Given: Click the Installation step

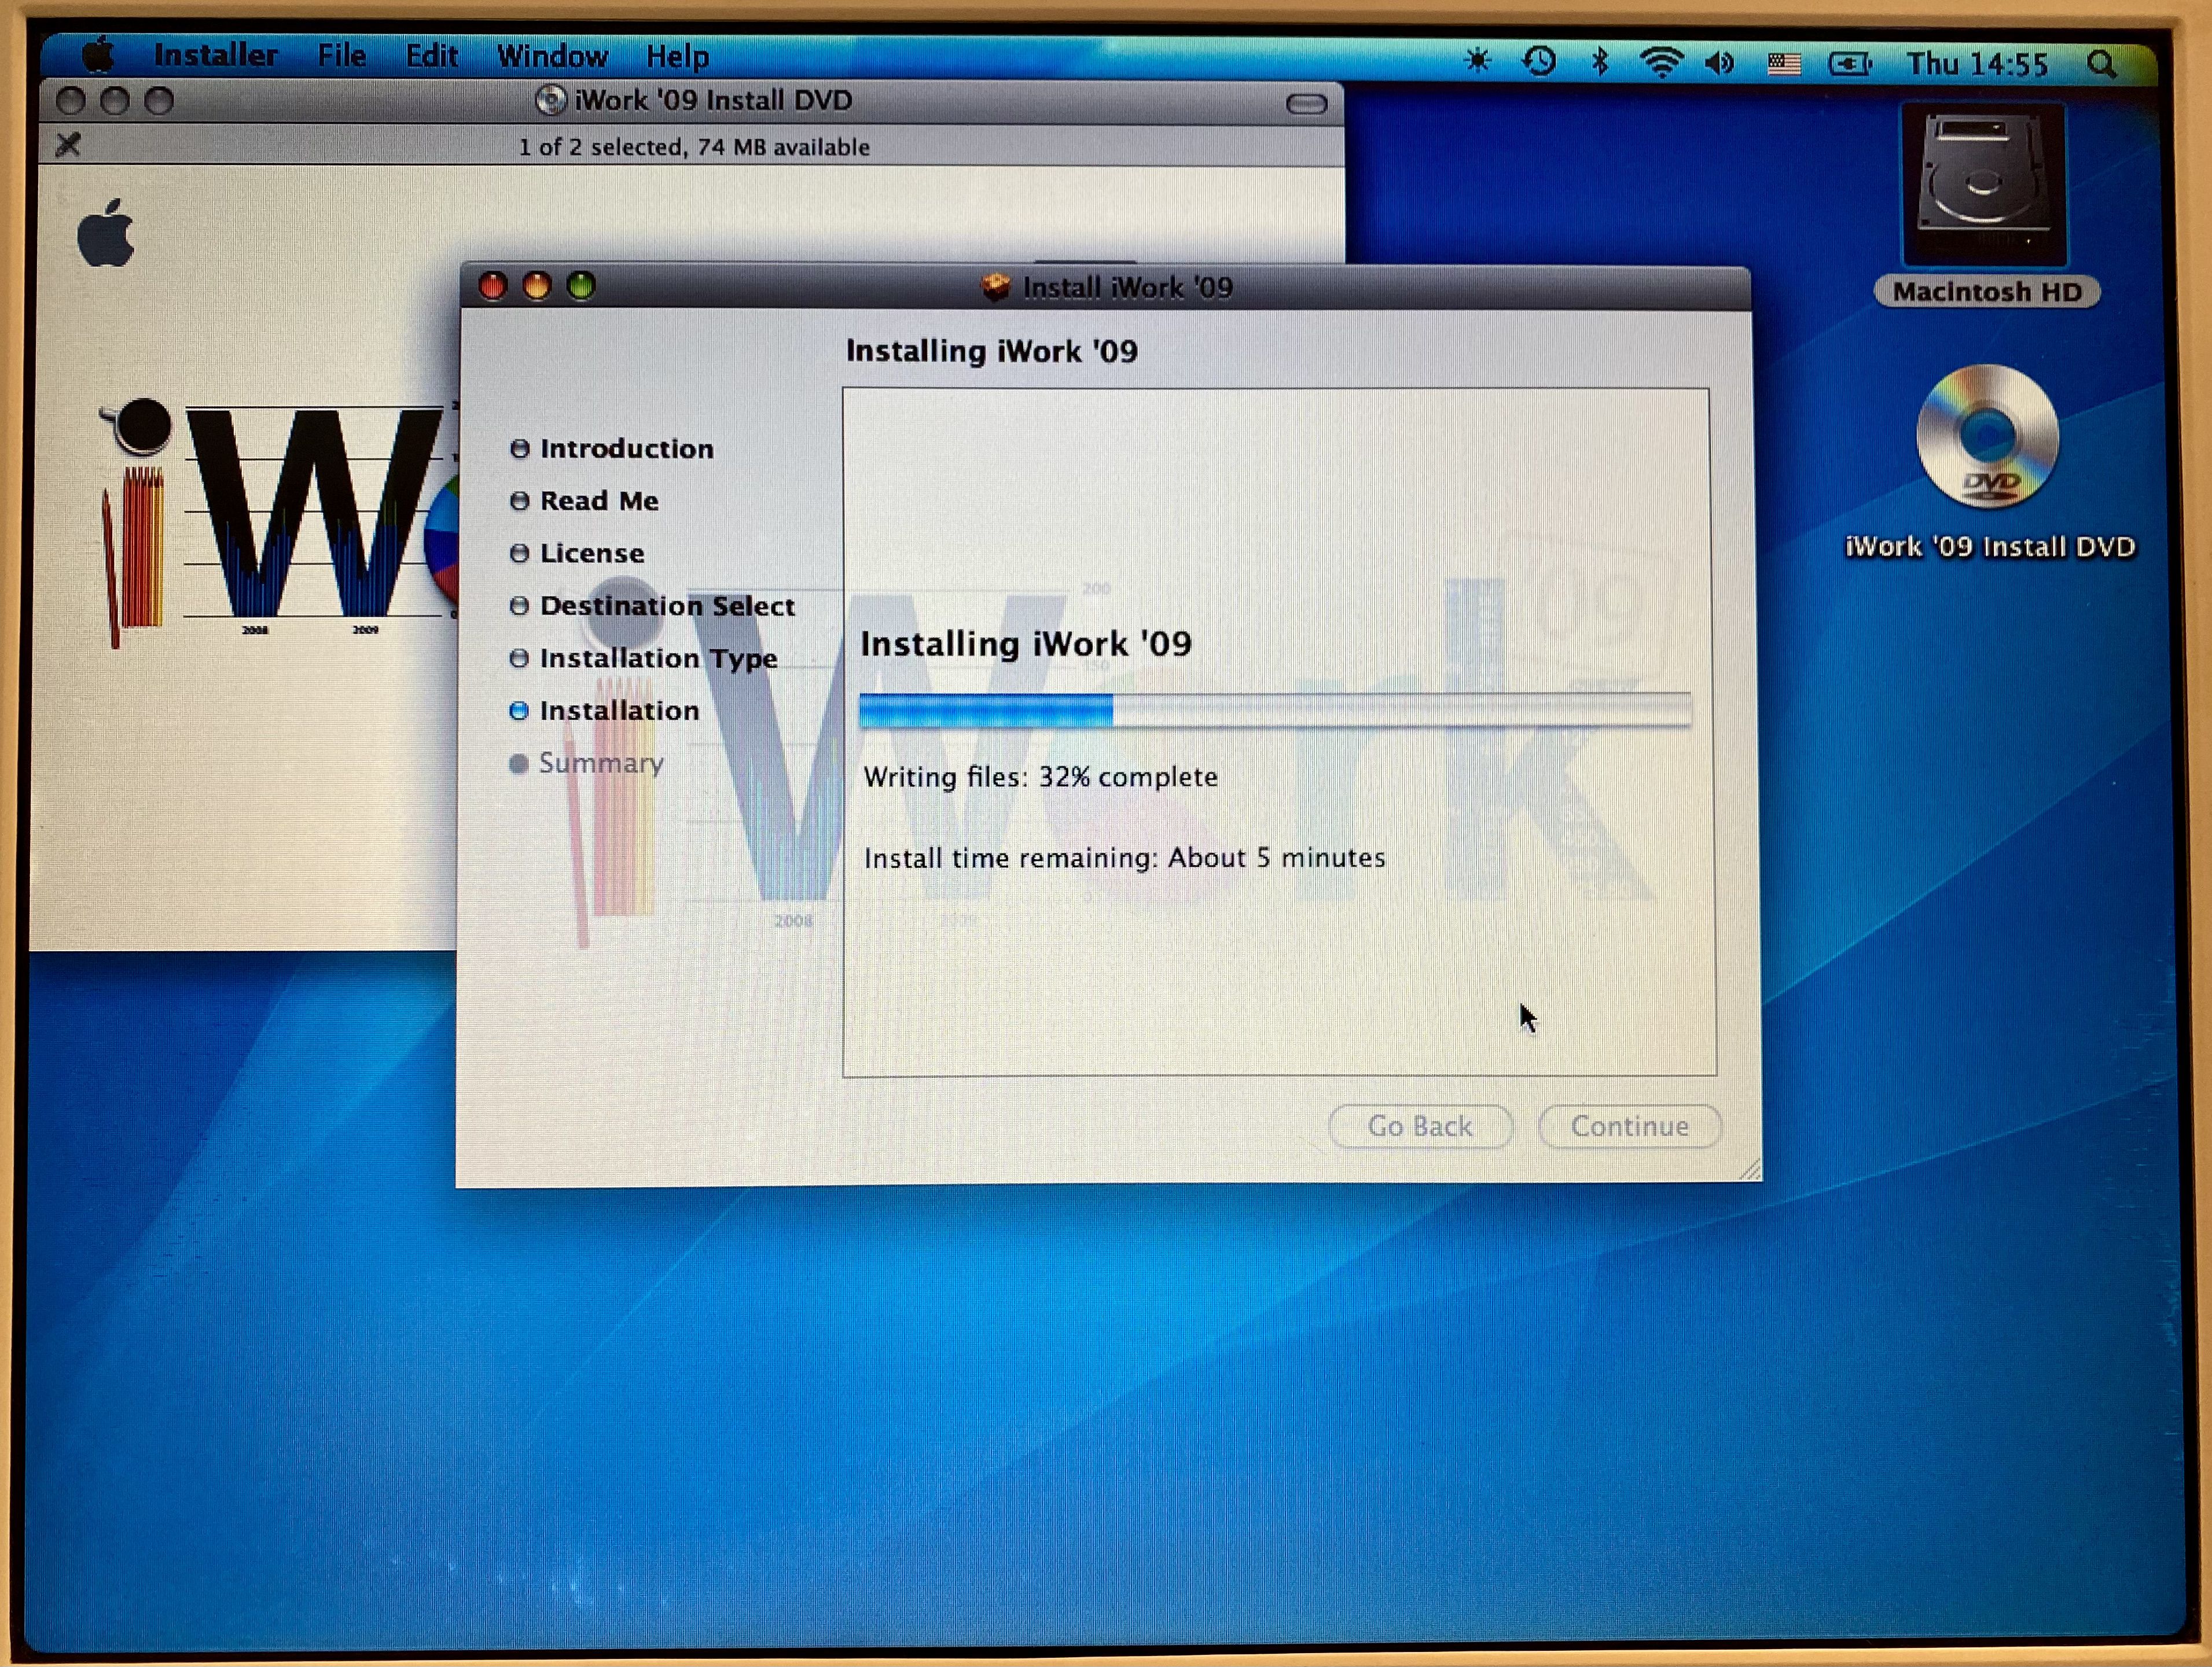Looking at the screenshot, I should pos(604,710).
